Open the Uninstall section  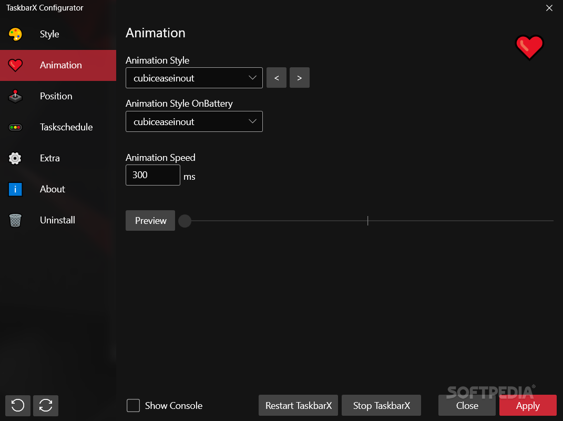point(58,220)
